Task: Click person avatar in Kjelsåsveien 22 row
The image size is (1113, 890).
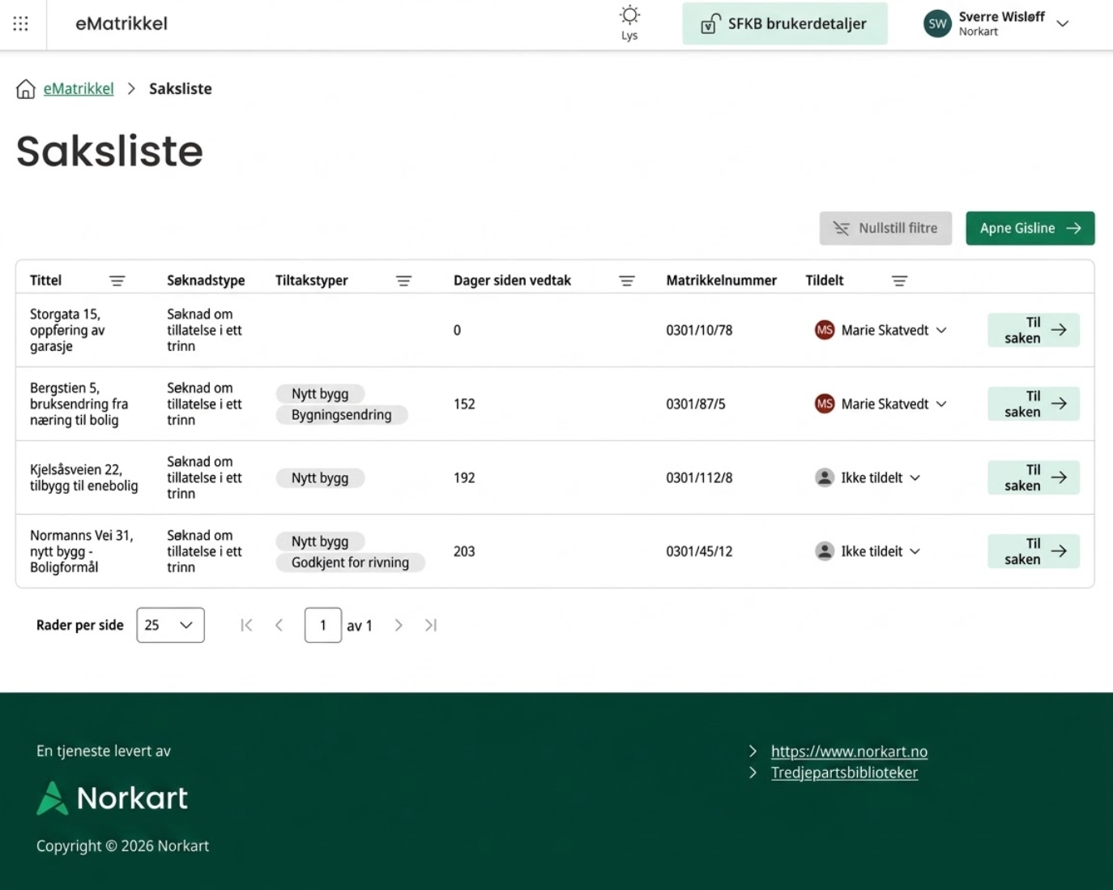Action: (x=825, y=477)
